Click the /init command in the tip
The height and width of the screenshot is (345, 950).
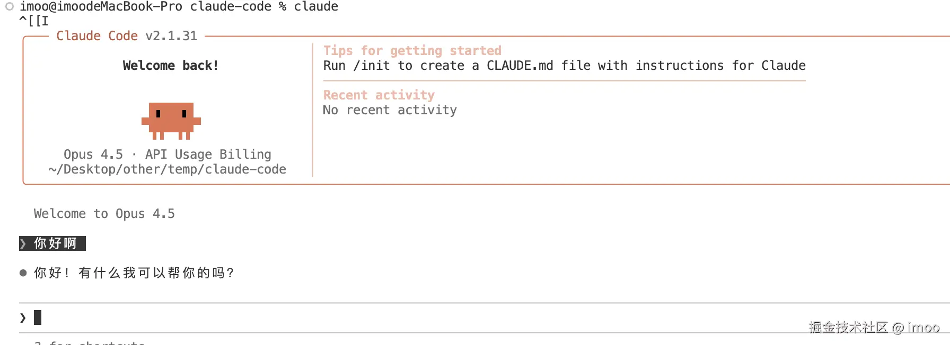(x=371, y=66)
